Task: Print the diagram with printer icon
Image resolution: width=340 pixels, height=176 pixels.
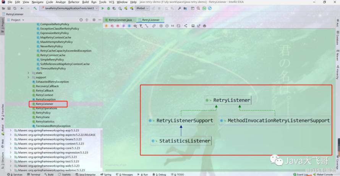Action: point(205,26)
